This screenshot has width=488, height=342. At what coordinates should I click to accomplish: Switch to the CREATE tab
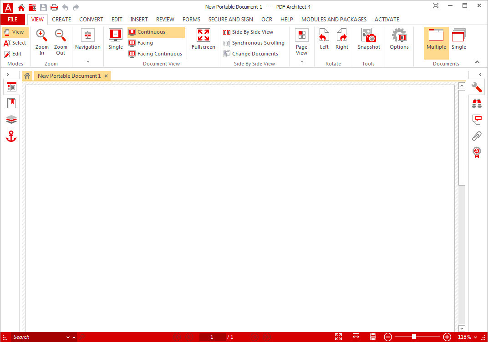tap(61, 19)
